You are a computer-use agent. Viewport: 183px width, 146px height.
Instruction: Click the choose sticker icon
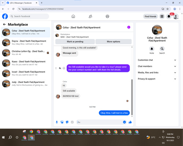click(x=67, y=122)
